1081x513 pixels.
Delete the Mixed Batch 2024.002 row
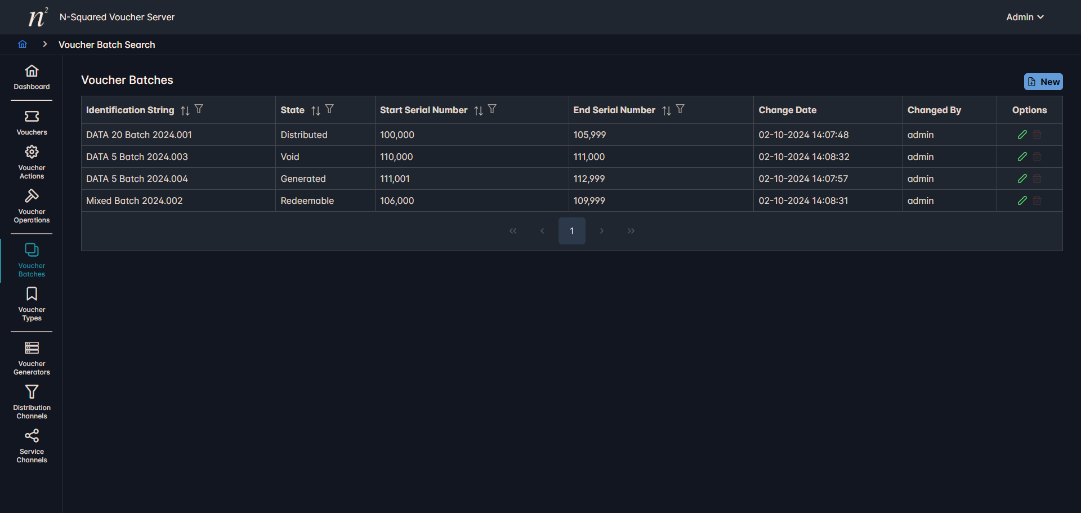point(1037,201)
